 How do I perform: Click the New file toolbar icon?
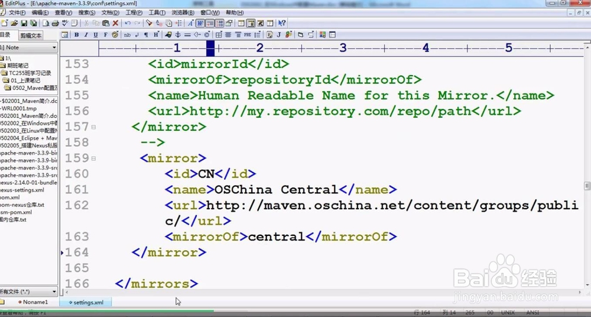click(5, 24)
